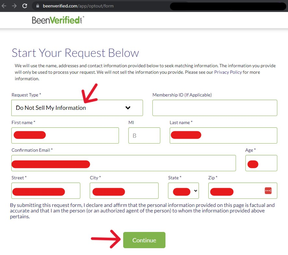This screenshot has height=255, width=288.
Task: Click the Membership ID input field
Action: click(x=215, y=108)
